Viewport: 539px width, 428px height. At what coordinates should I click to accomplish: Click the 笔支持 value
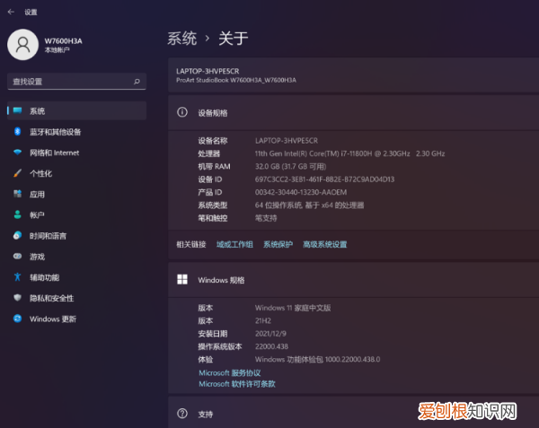(266, 218)
